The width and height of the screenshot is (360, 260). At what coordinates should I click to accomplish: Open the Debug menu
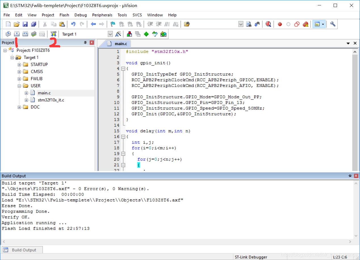click(81, 15)
